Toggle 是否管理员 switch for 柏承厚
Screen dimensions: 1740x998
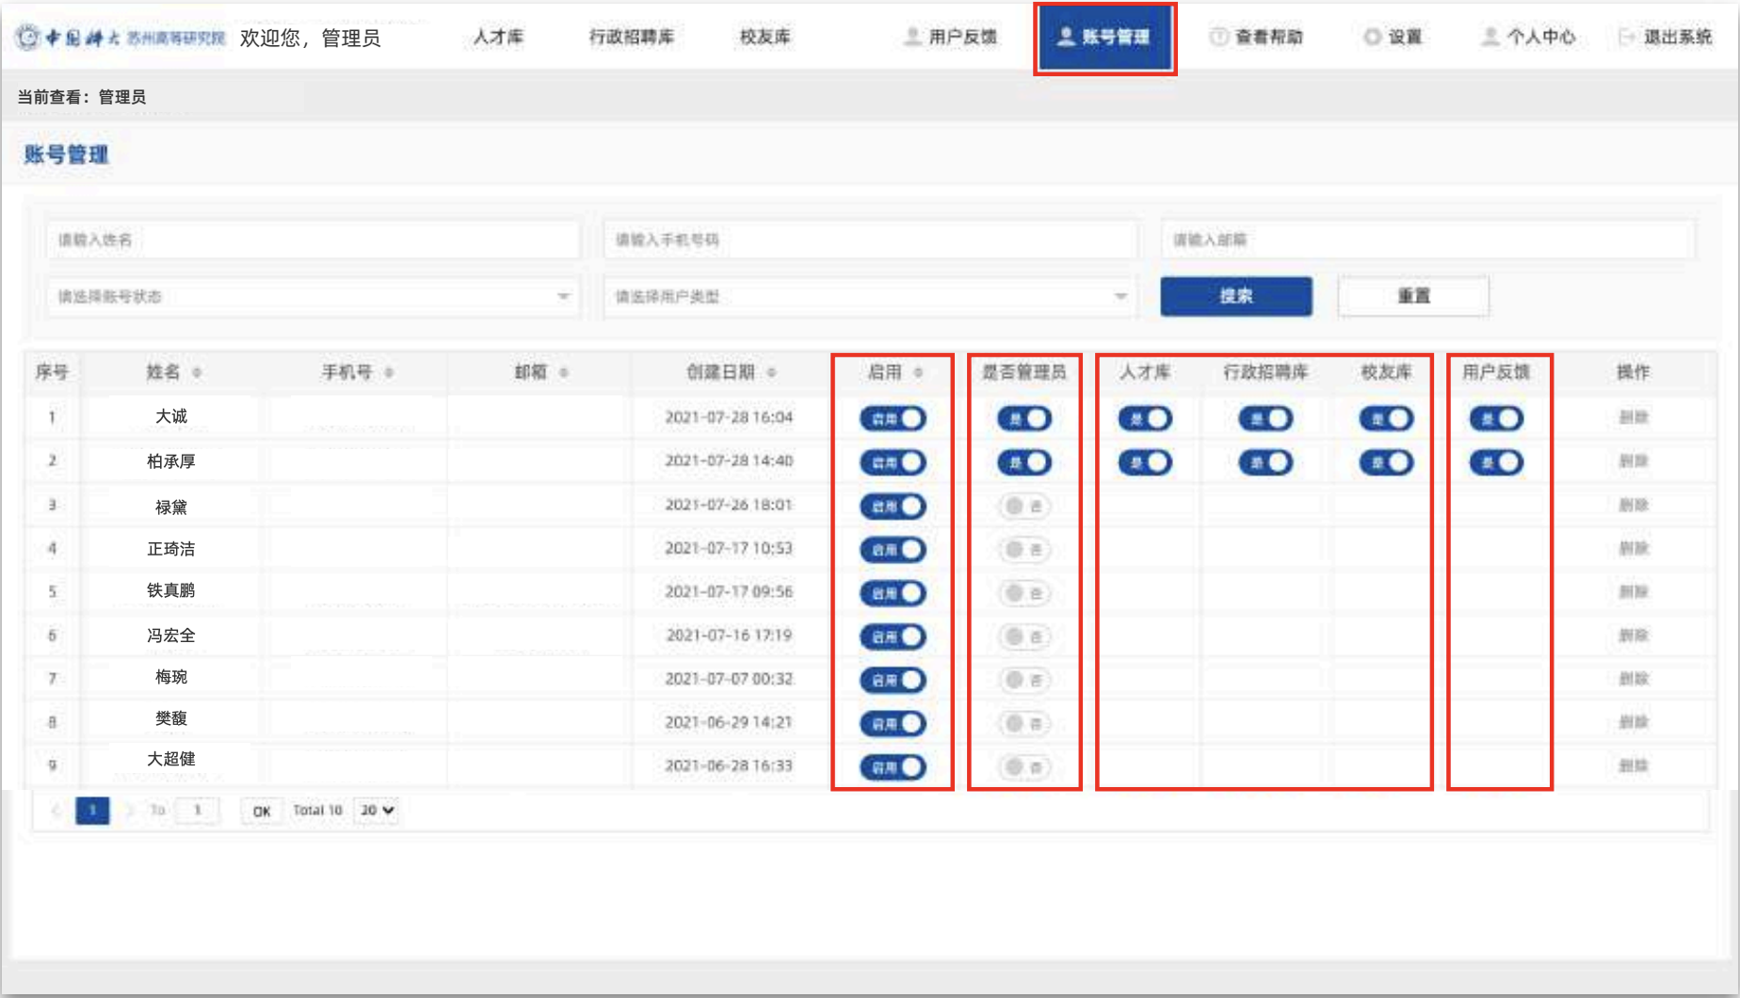click(x=1024, y=462)
